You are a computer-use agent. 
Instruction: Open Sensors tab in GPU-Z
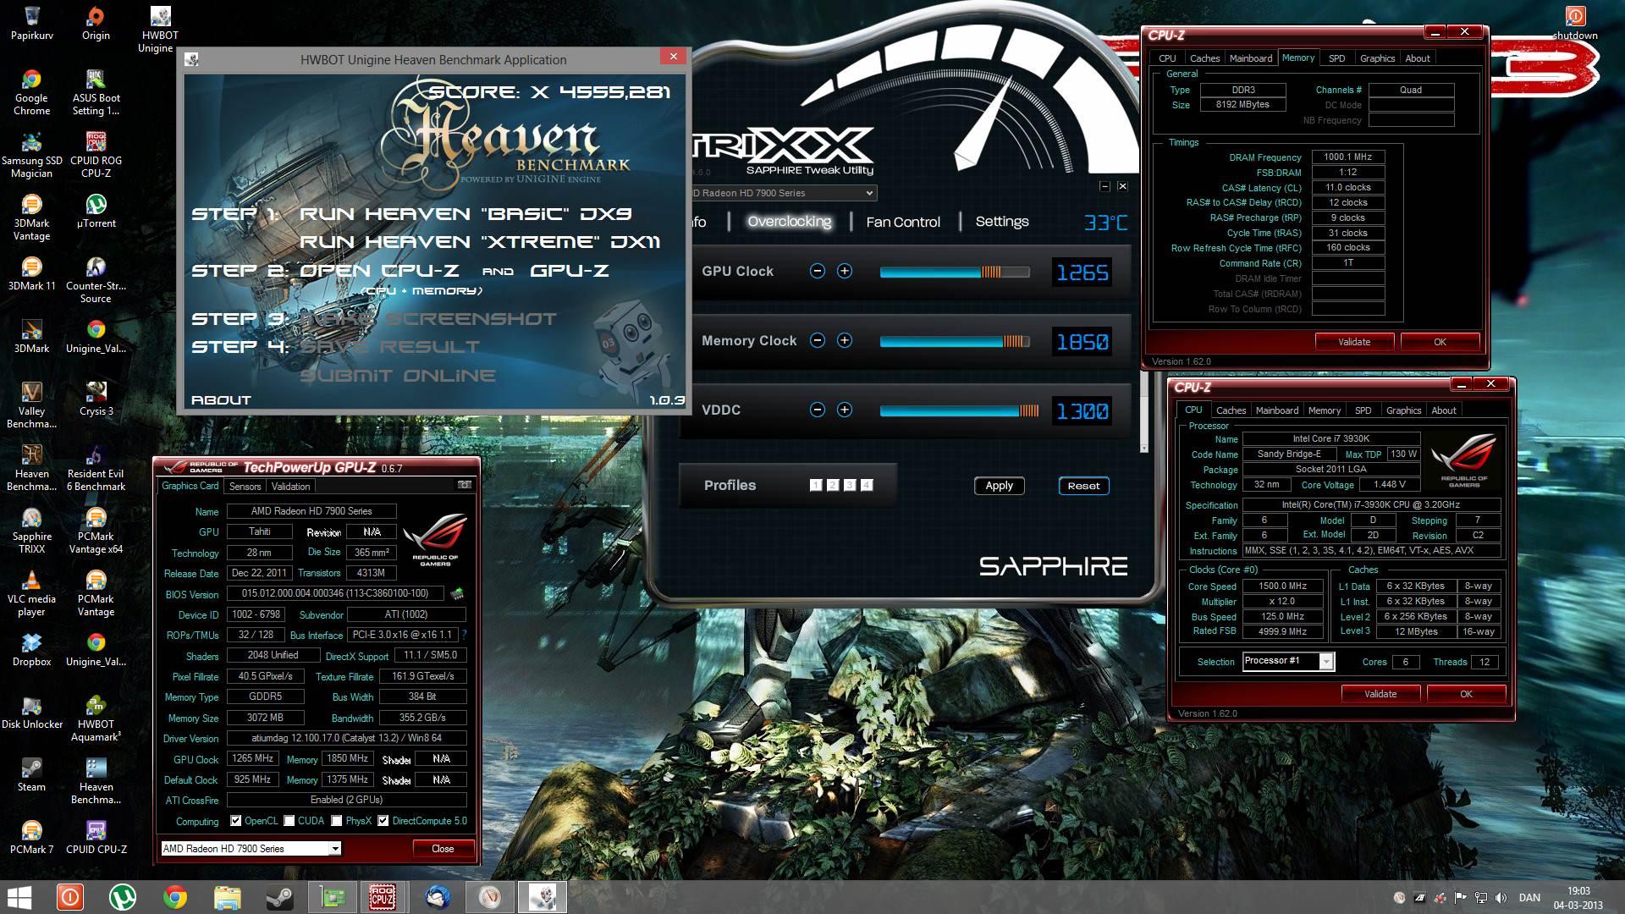[x=245, y=487]
